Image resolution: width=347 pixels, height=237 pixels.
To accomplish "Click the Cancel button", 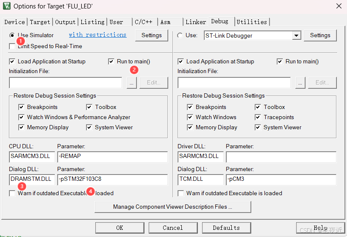I will [x=173, y=228].
